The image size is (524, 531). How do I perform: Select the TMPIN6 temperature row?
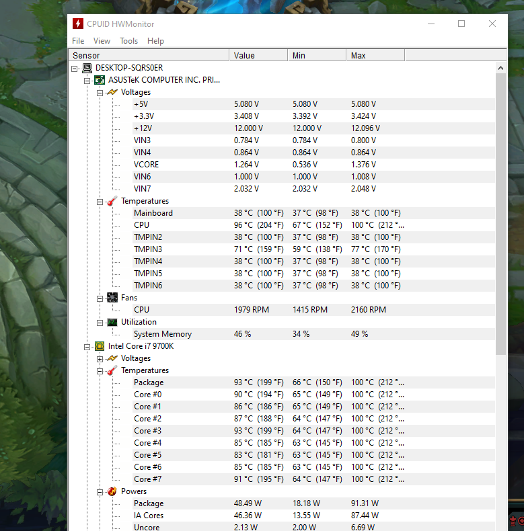(x=313, y=286)
